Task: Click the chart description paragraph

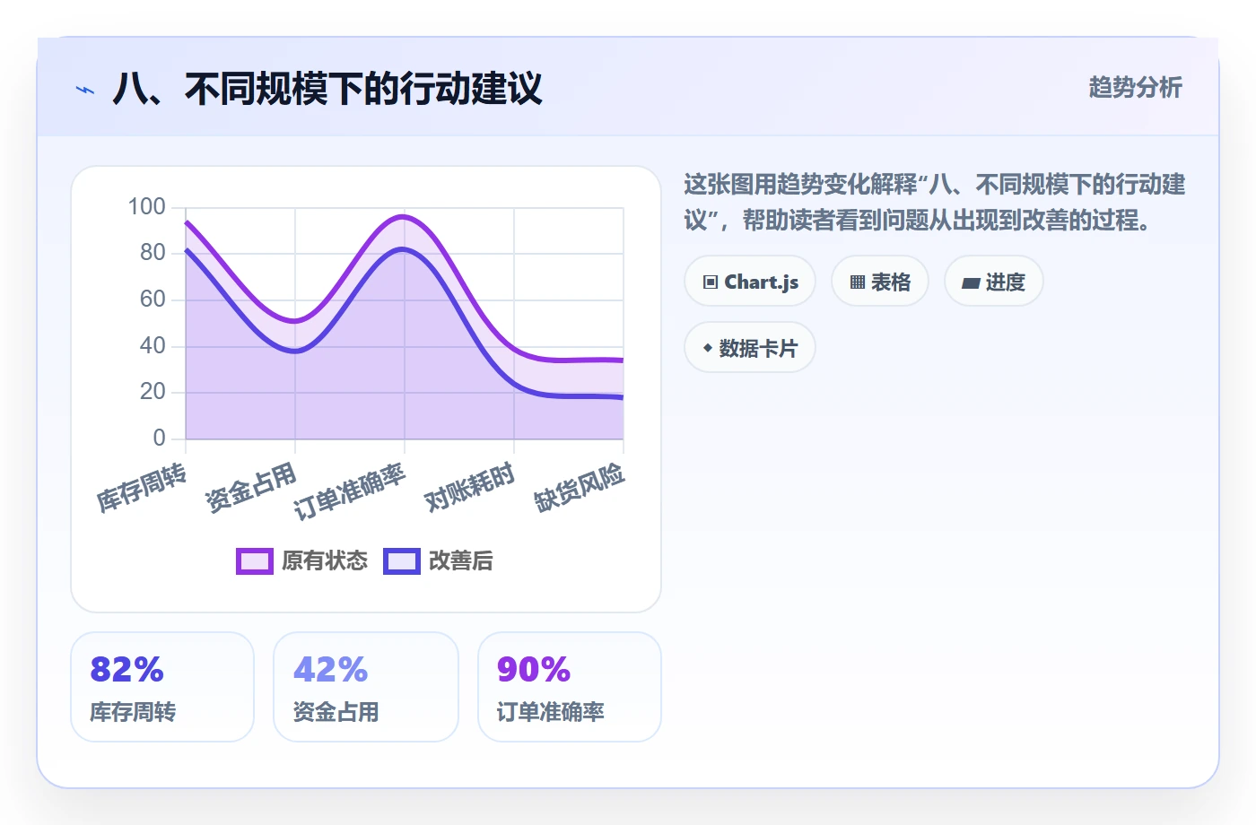Action: [x=935, y=202]
